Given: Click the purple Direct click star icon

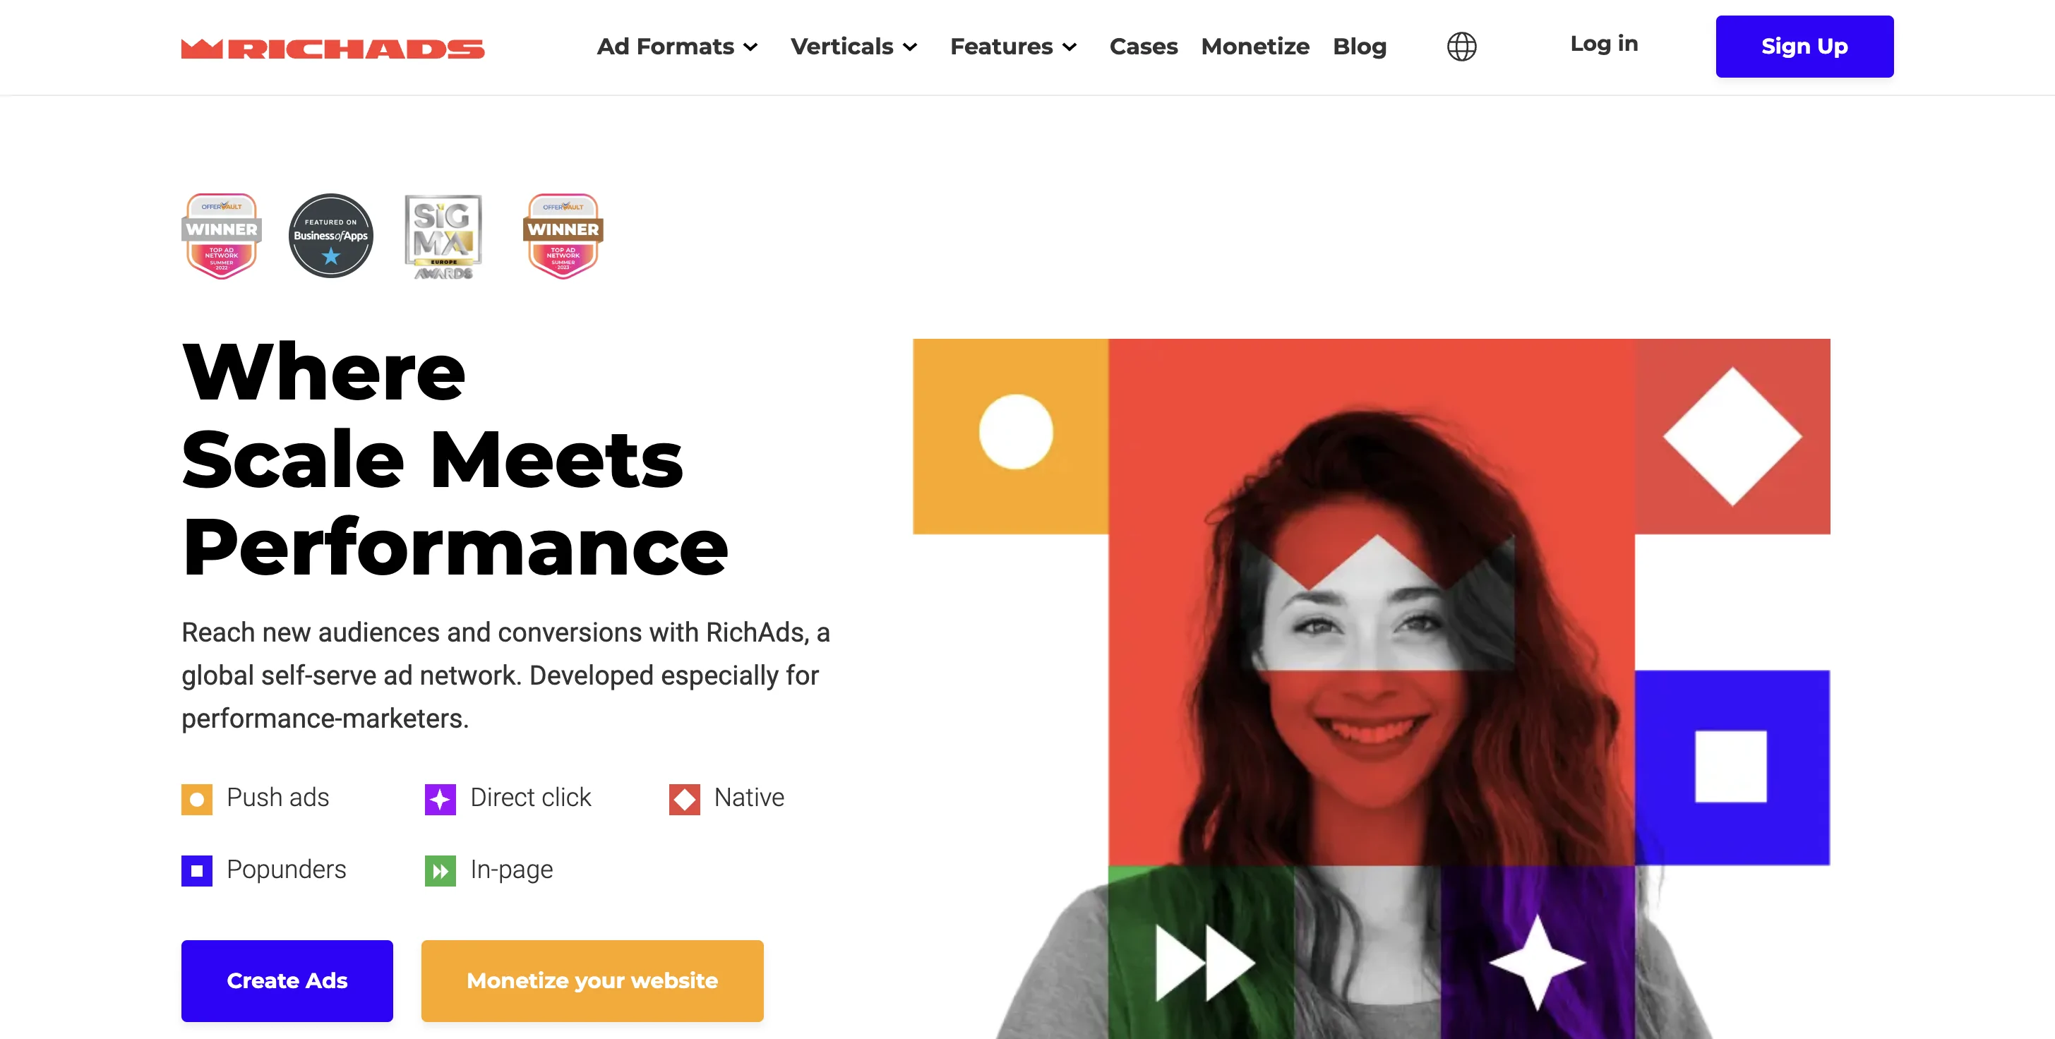Looking at the screenshot, I should pyautogui.click(x=441, y=799).
